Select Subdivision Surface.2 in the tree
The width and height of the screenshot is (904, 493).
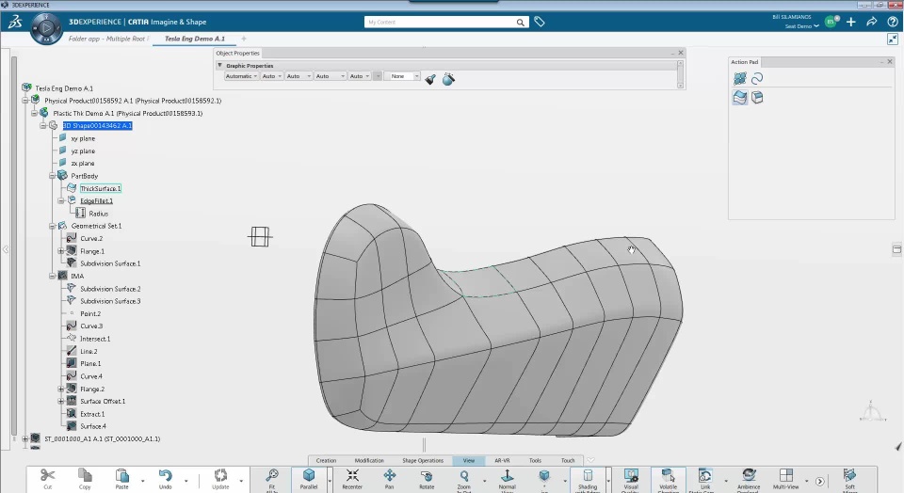pos(110,289)
